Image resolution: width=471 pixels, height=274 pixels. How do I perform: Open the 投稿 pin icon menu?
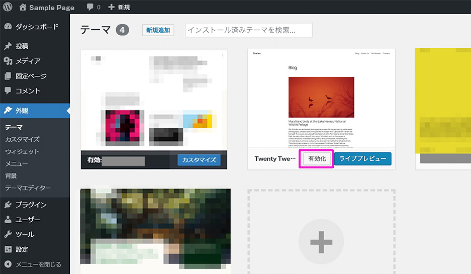pyautogui.click(x=8, y=46)
